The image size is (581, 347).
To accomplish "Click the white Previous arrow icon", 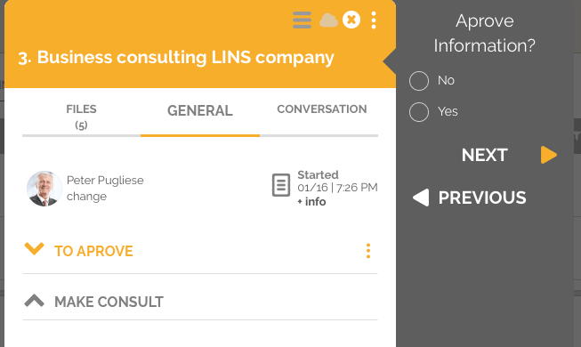I will point(421,198).
